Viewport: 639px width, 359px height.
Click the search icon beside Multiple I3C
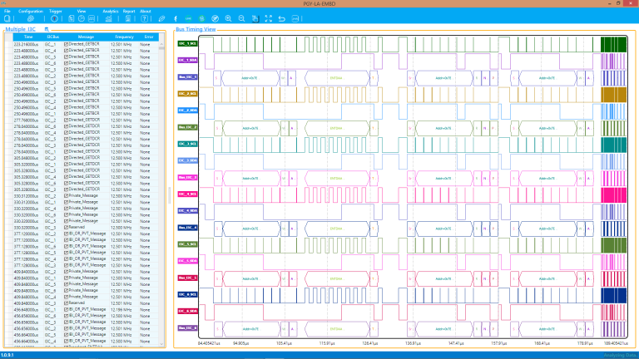tap(47, 29)
